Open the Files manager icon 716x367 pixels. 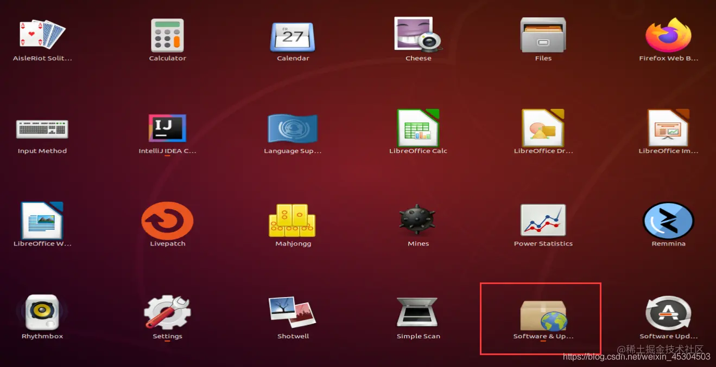tap(543, 35)
